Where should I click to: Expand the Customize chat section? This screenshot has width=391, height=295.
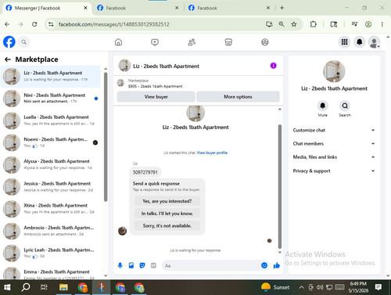(x=334, y=130)
